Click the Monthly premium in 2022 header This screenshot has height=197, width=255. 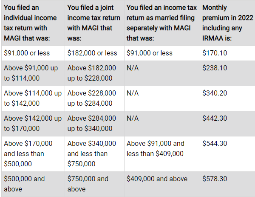pyautogui.click(x=227, y=23)
